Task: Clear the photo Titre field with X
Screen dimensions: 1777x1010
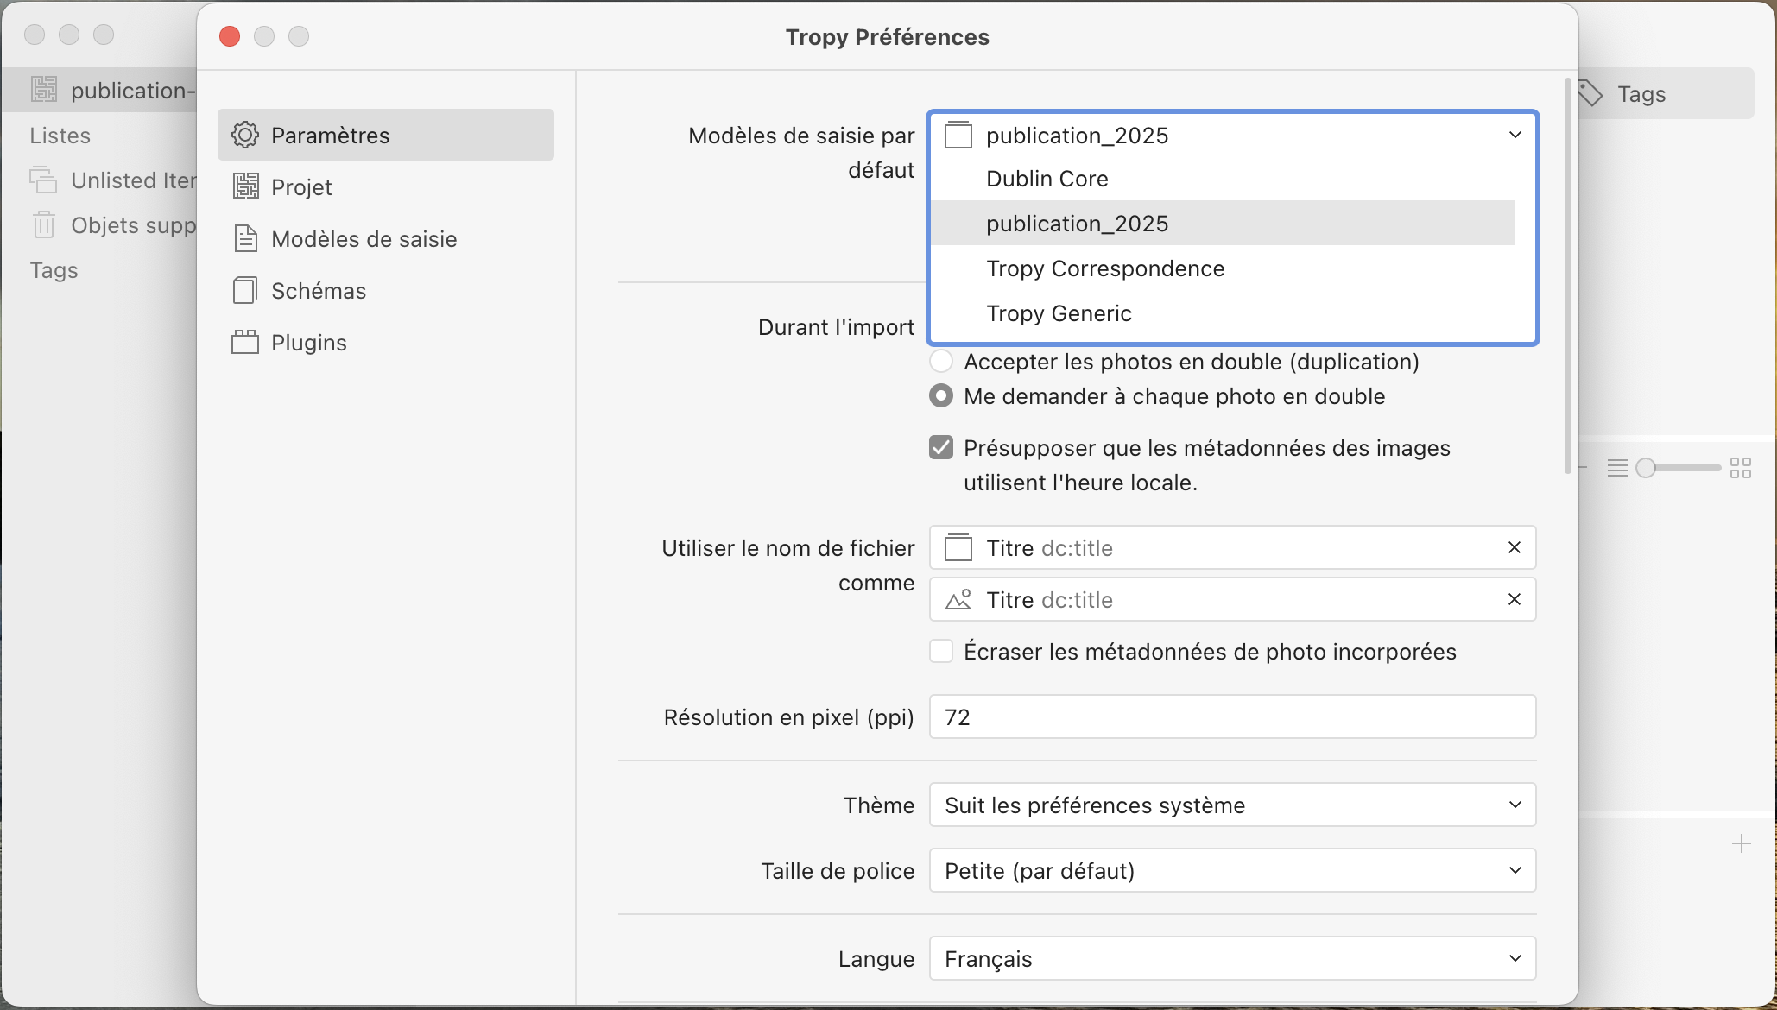Action: click(1514, 599)
